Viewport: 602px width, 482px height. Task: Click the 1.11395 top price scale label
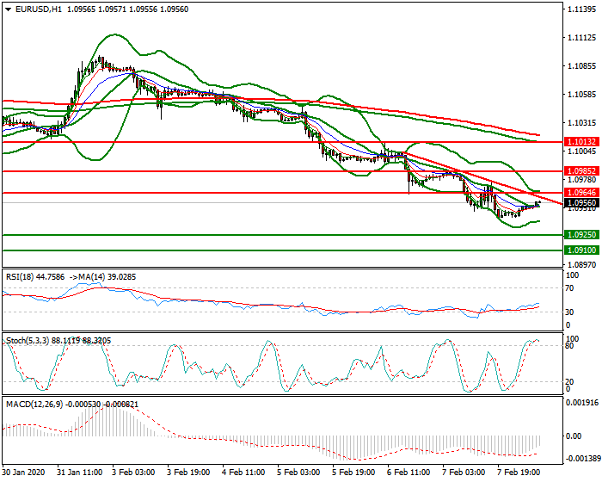tap(580, 10)
